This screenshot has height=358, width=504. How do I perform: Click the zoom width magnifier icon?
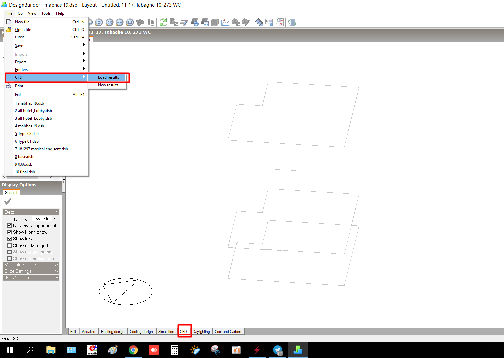(x=120, y=22)
